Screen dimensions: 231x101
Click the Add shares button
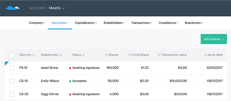click(x=214, y=39)
